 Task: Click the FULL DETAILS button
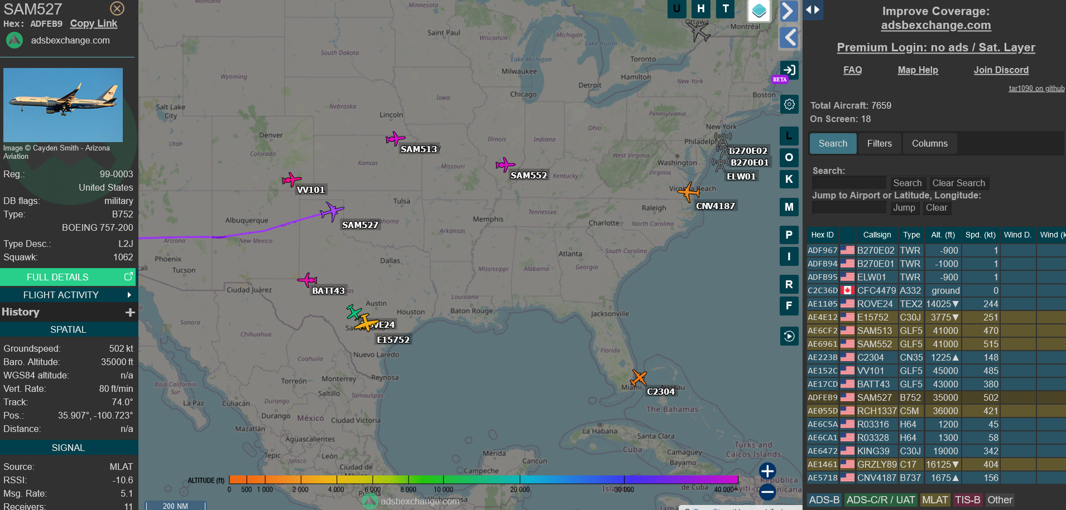[x=68, y=277]
